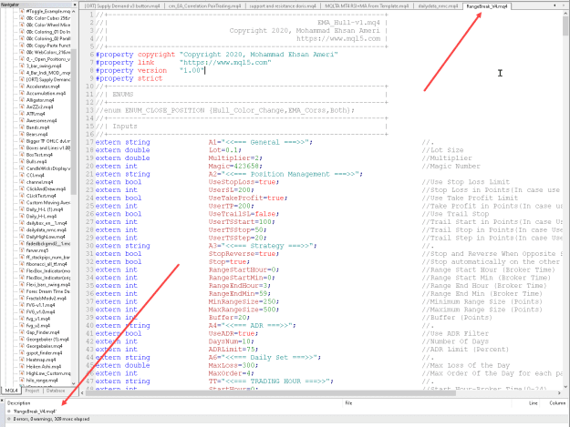Switch to the [ORT] Supply Demand v3 button.mq4 tab
The height and width of the screenshot is (427, 570).
click(x=122, y=6)
